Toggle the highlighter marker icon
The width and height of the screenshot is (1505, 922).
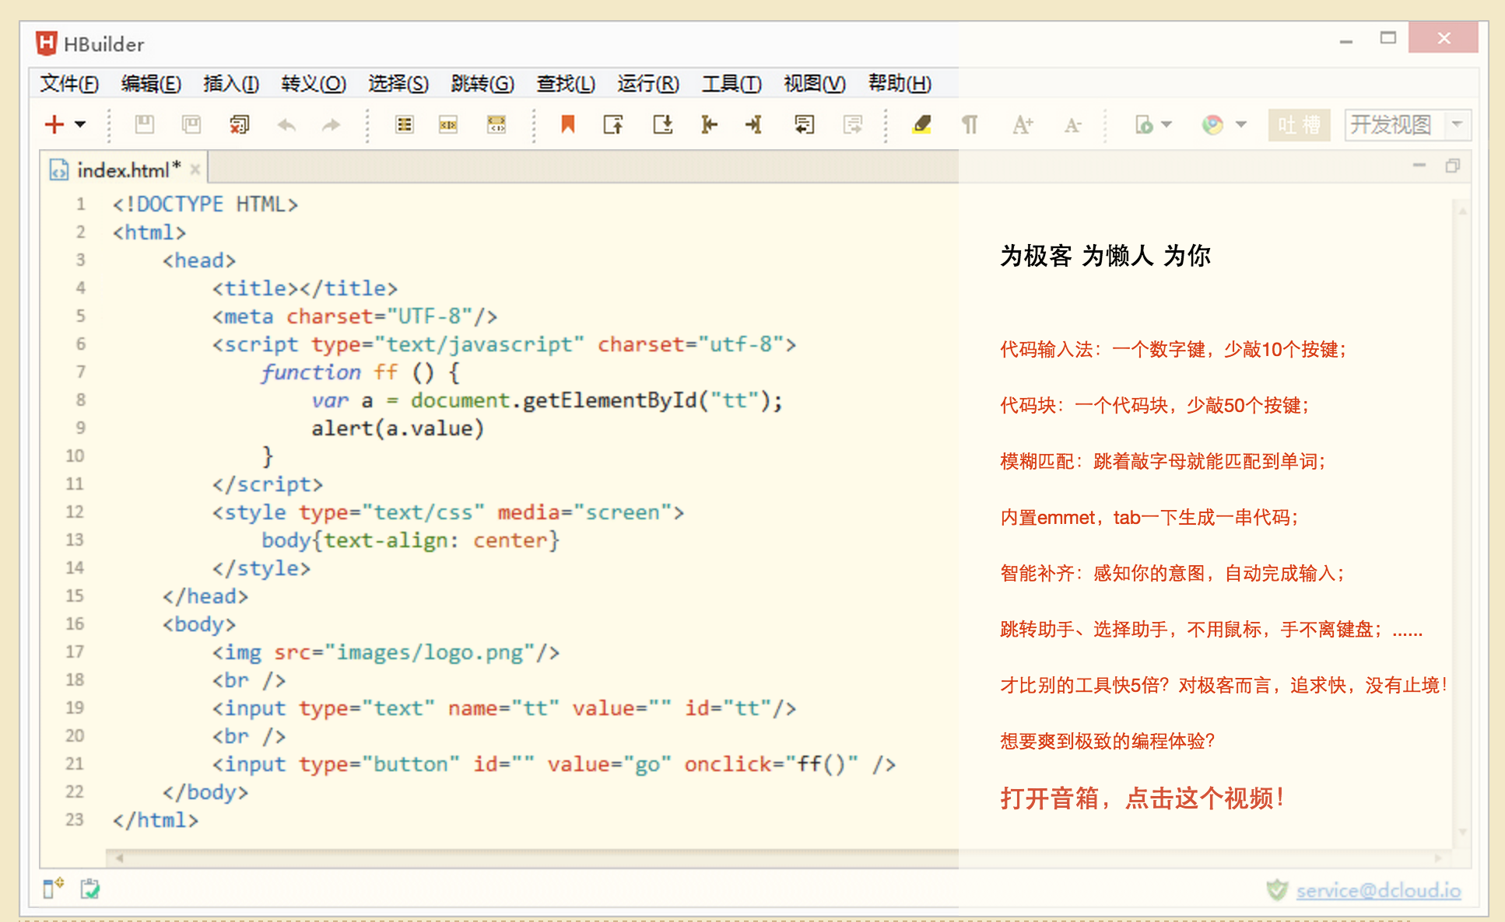922,124
